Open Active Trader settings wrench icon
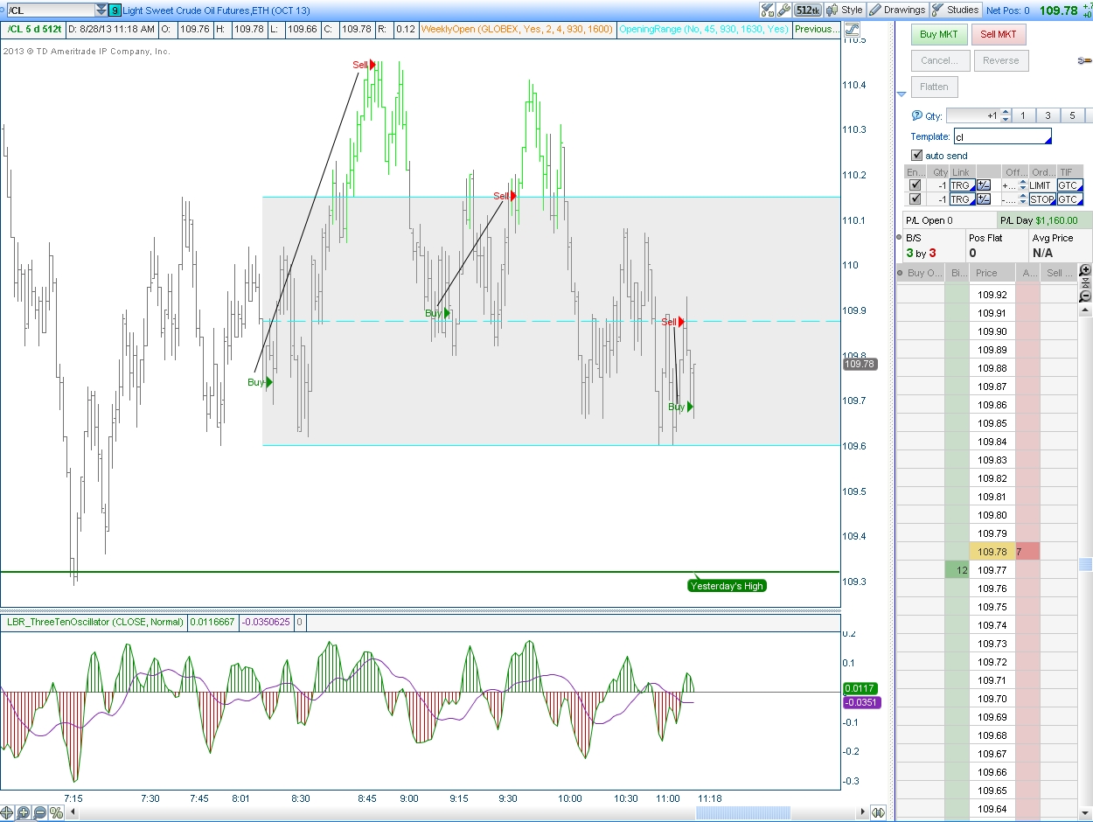The height and width of the screenshot is (822, 1093). (x=1085, y=60)
